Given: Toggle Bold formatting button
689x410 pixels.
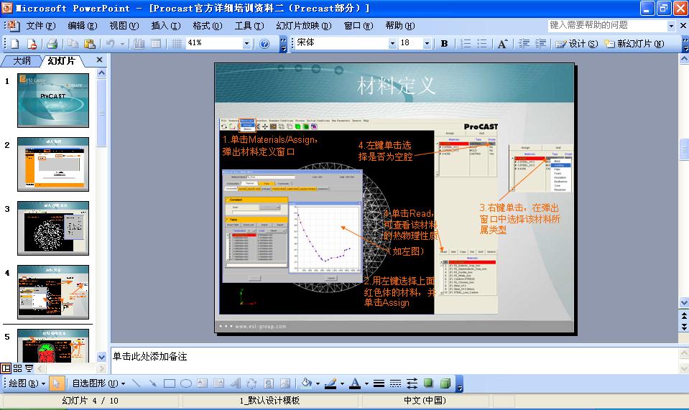Looking at the screenshot, I should click(444, 44).
